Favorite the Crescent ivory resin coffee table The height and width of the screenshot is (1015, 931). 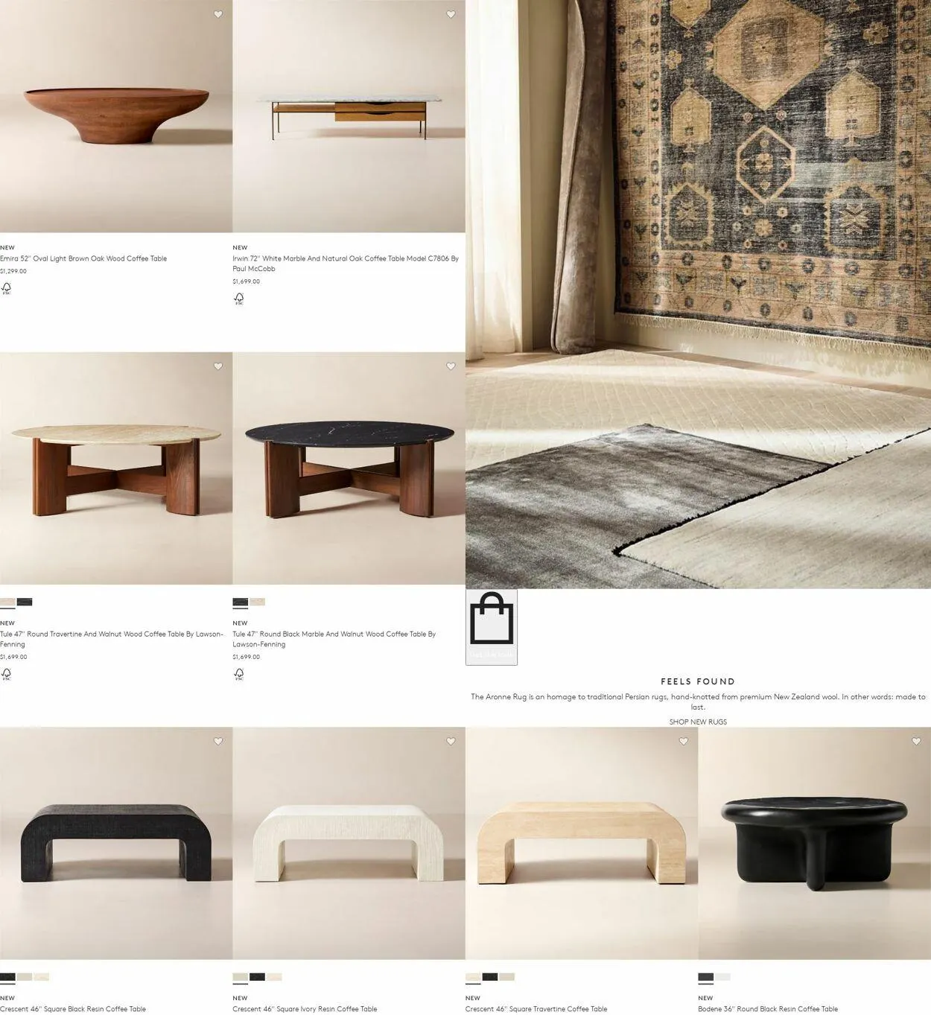coord(451,741)
